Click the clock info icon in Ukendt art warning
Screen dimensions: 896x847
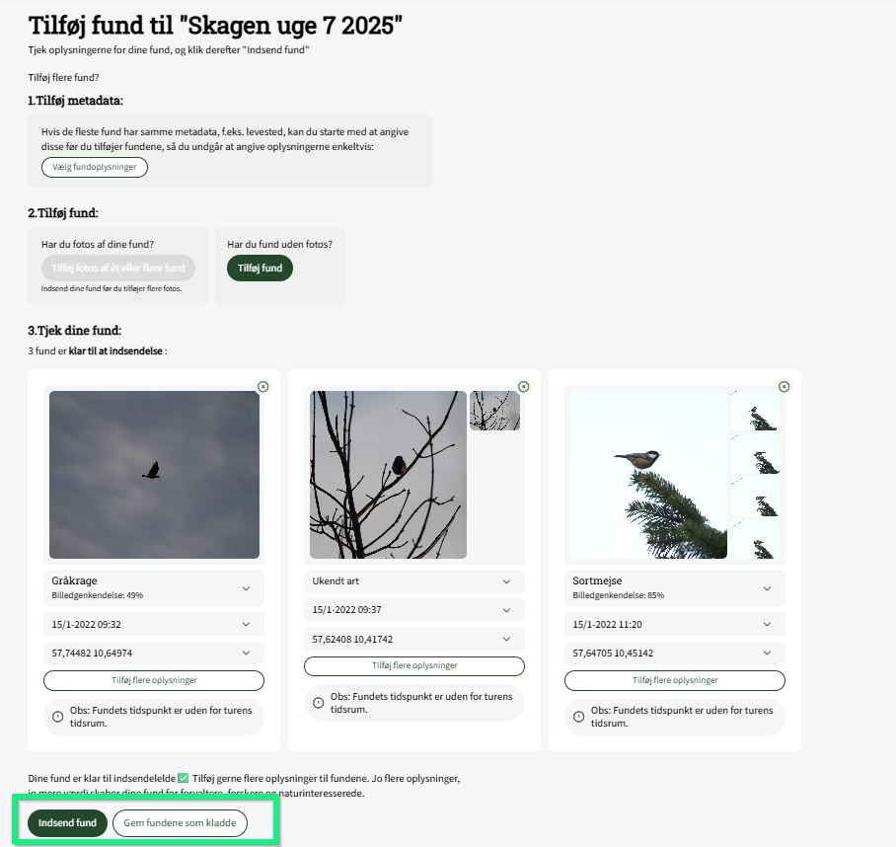click(319, 703)
